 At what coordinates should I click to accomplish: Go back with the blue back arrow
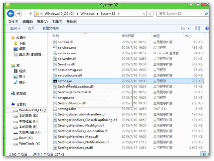pyautogui.click(x=11, y=14)
